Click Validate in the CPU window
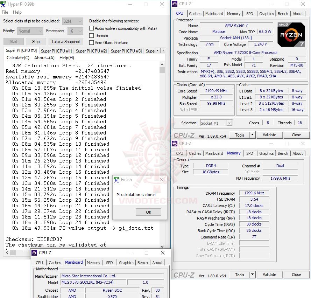This screenshot has width=311, height=298. click(269, 135)
